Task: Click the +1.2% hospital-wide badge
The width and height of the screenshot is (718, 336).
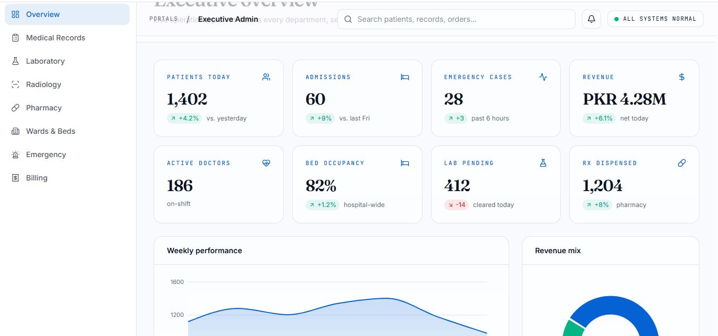Action: (323, 205)
